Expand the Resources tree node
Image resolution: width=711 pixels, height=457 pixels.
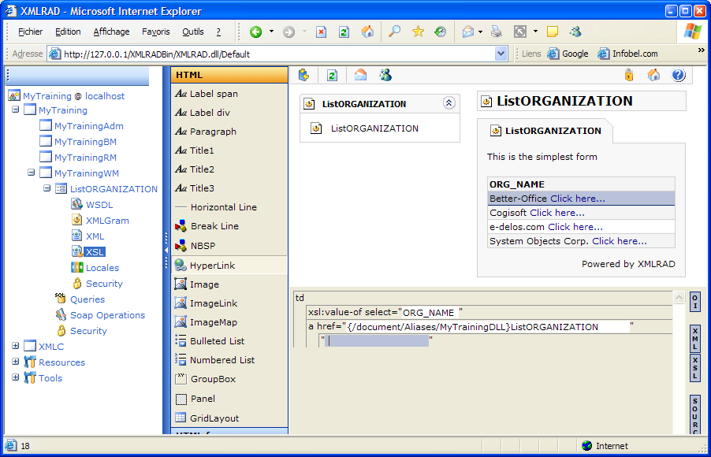(x=16, y=362)
